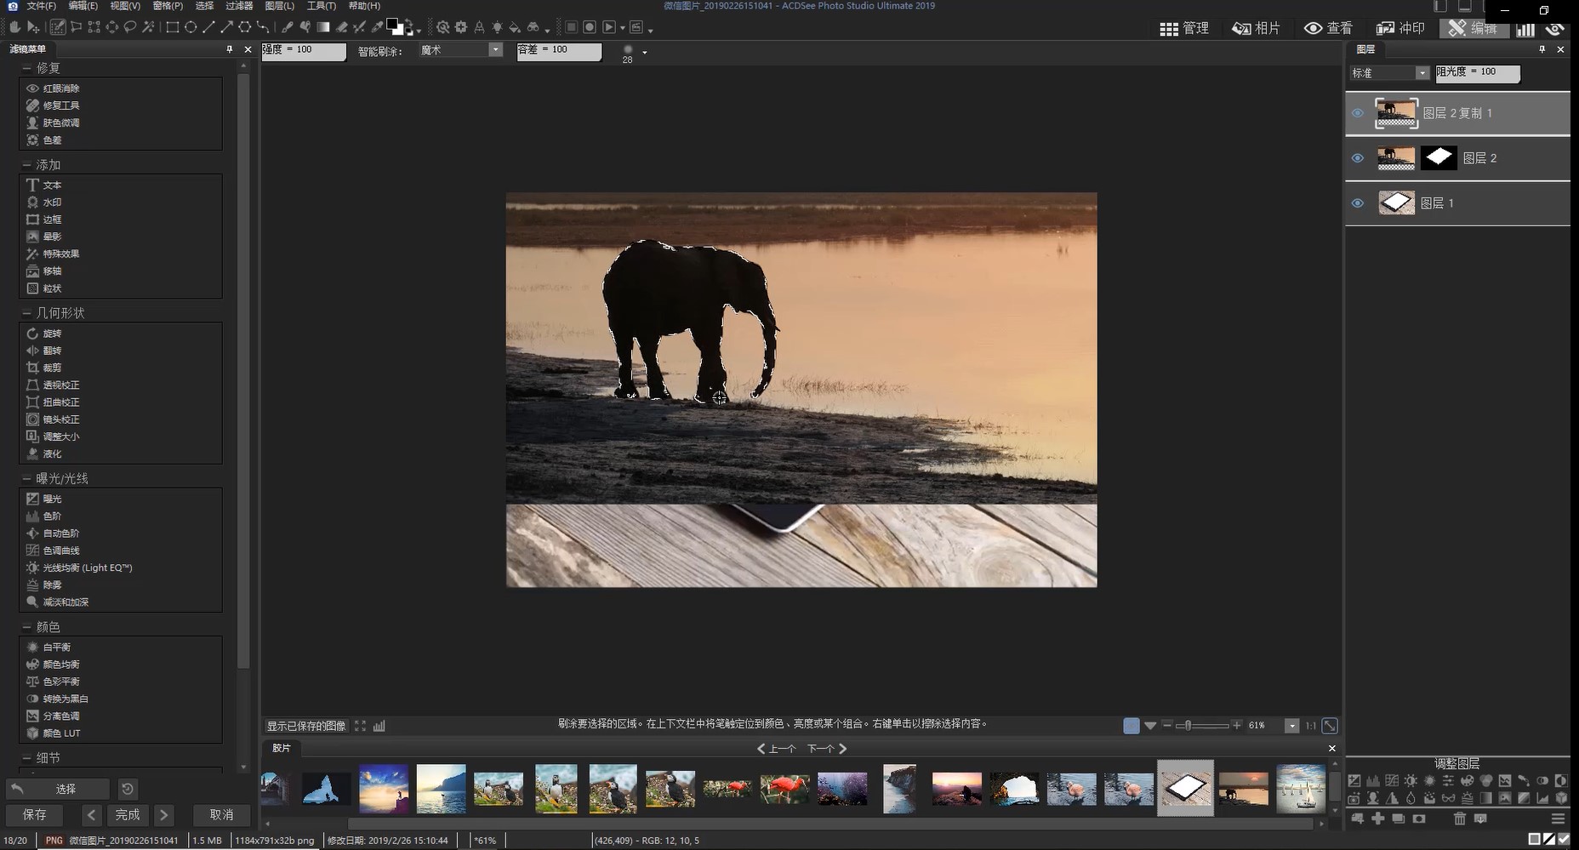Hide the 图层 2 layer
The width and height of the screenshot is (1579, 850).
pos(1358,158)
